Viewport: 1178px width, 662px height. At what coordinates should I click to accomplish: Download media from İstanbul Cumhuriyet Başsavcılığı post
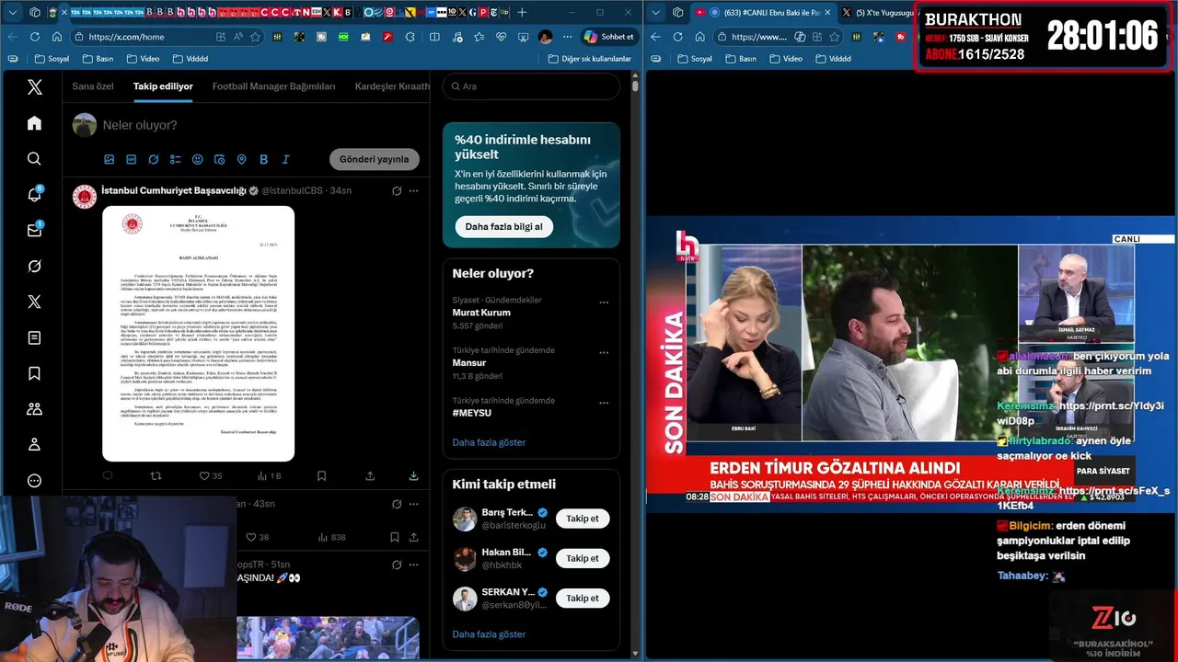pos(413,476)
